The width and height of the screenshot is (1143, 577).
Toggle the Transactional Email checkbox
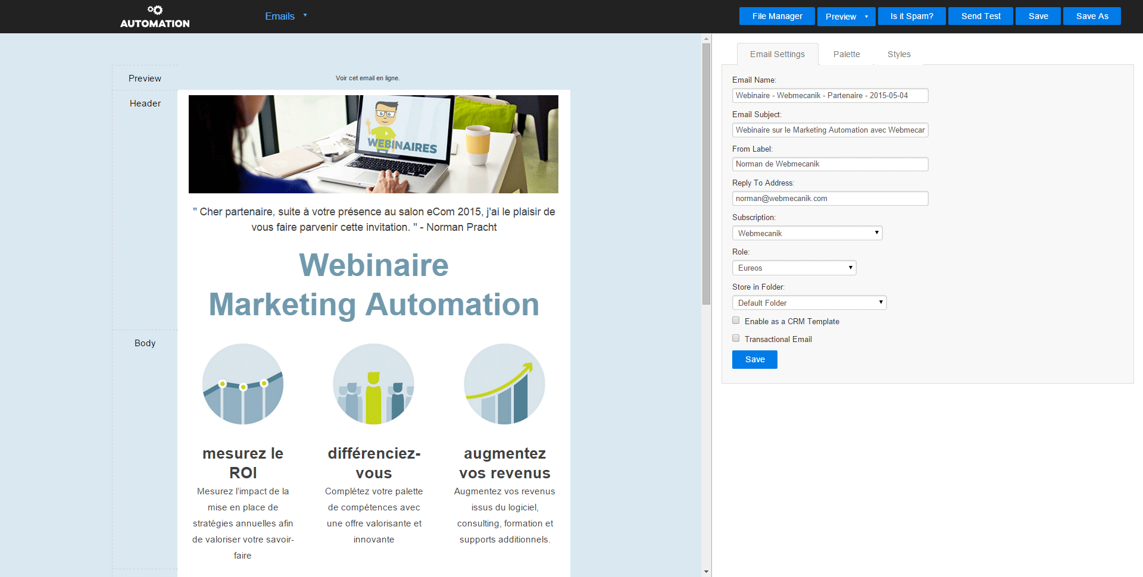(736, 338)
